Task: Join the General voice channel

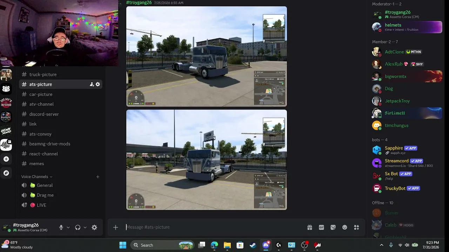Action: click(x=61, y=185)
